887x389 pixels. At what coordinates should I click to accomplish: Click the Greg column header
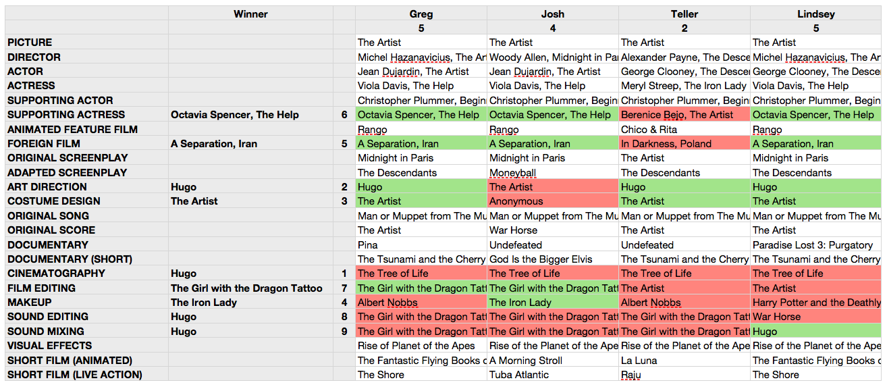[x=421, y=14]
